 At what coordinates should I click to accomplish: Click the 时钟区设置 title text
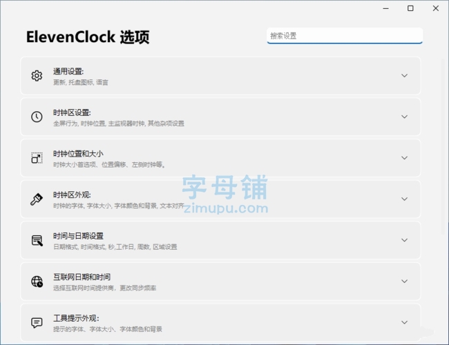click(72, 112)
